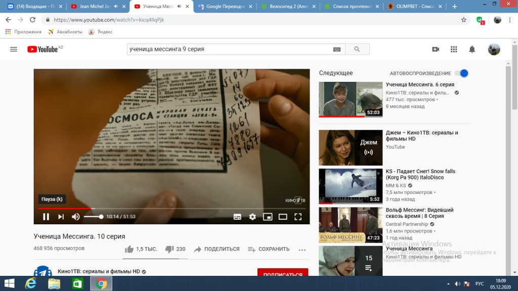Save the video with СОХРАНИТЬ

[269, 249]
